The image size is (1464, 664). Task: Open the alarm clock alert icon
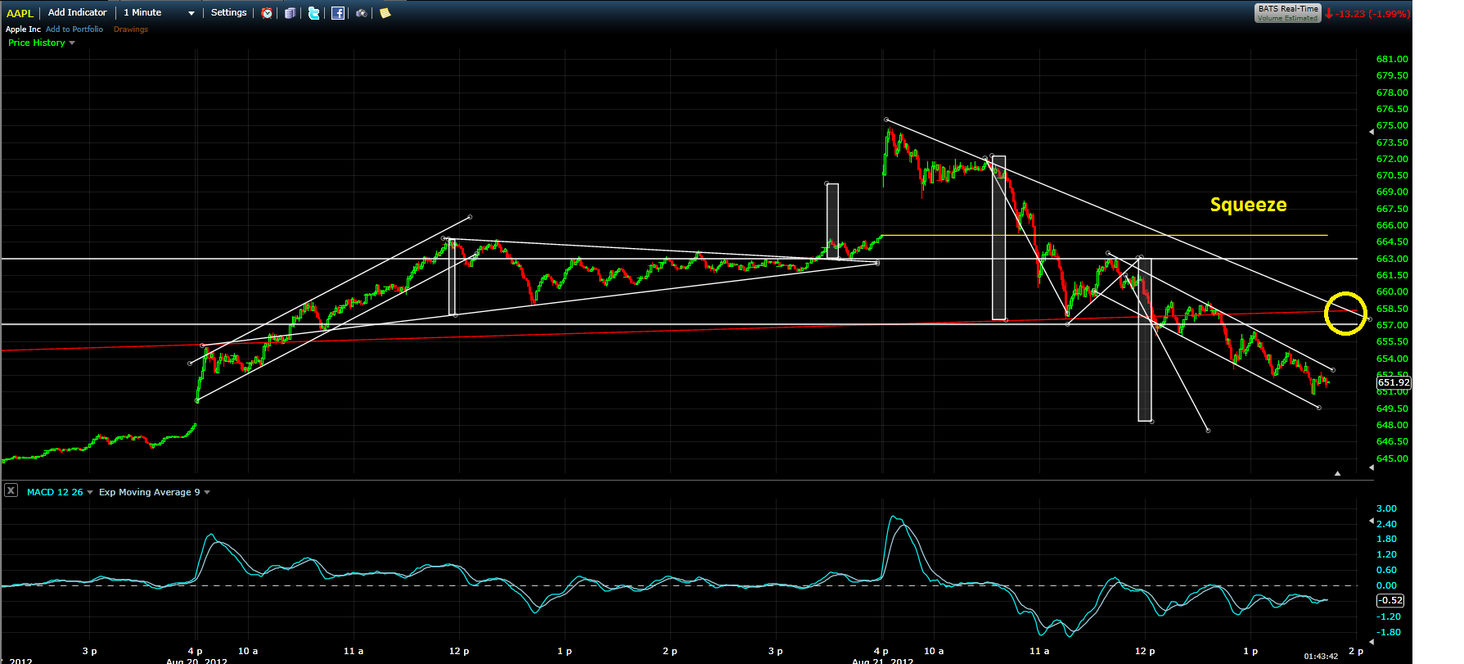(267, 13)
